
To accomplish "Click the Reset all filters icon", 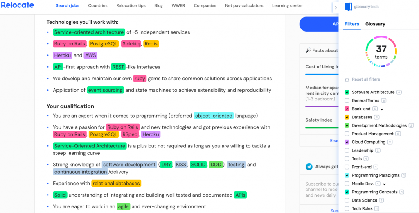I will tap(347, 79).
